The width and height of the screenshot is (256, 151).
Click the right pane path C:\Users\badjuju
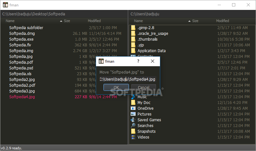coord(145,14)
